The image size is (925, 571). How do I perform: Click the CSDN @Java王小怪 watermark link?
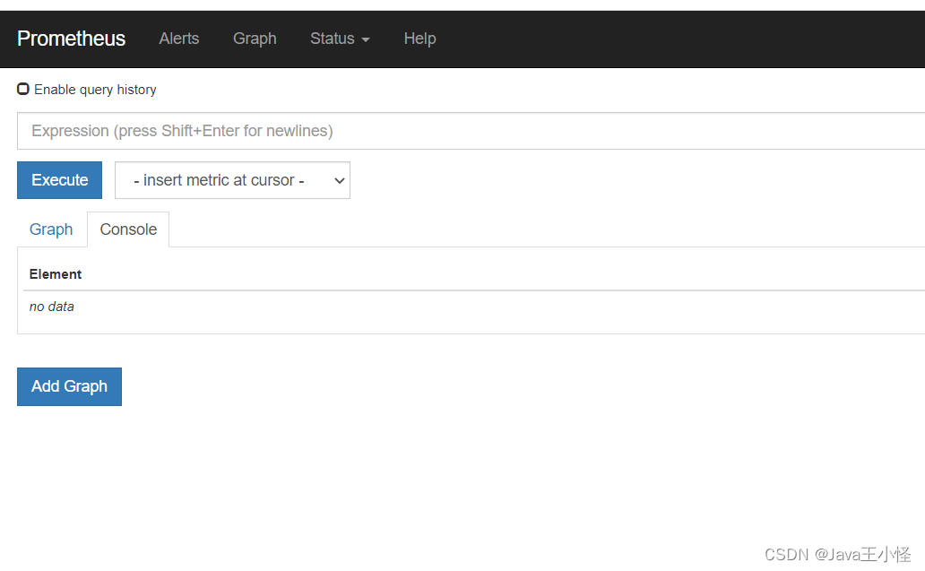click(x=839, y=554)
